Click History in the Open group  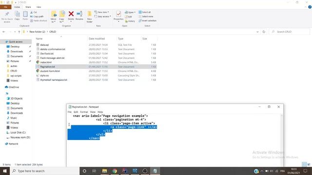point(130,21)
